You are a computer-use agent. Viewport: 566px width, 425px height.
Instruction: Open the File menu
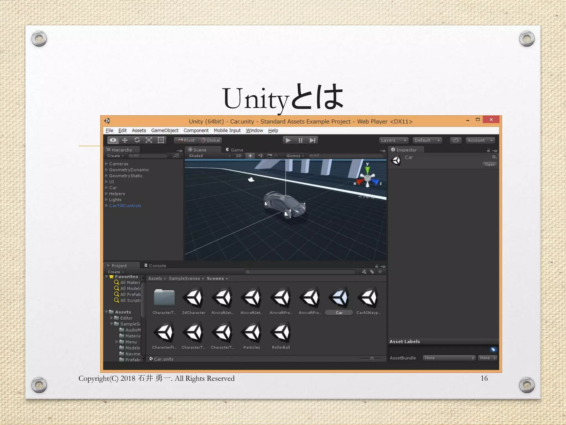[109, 130]
